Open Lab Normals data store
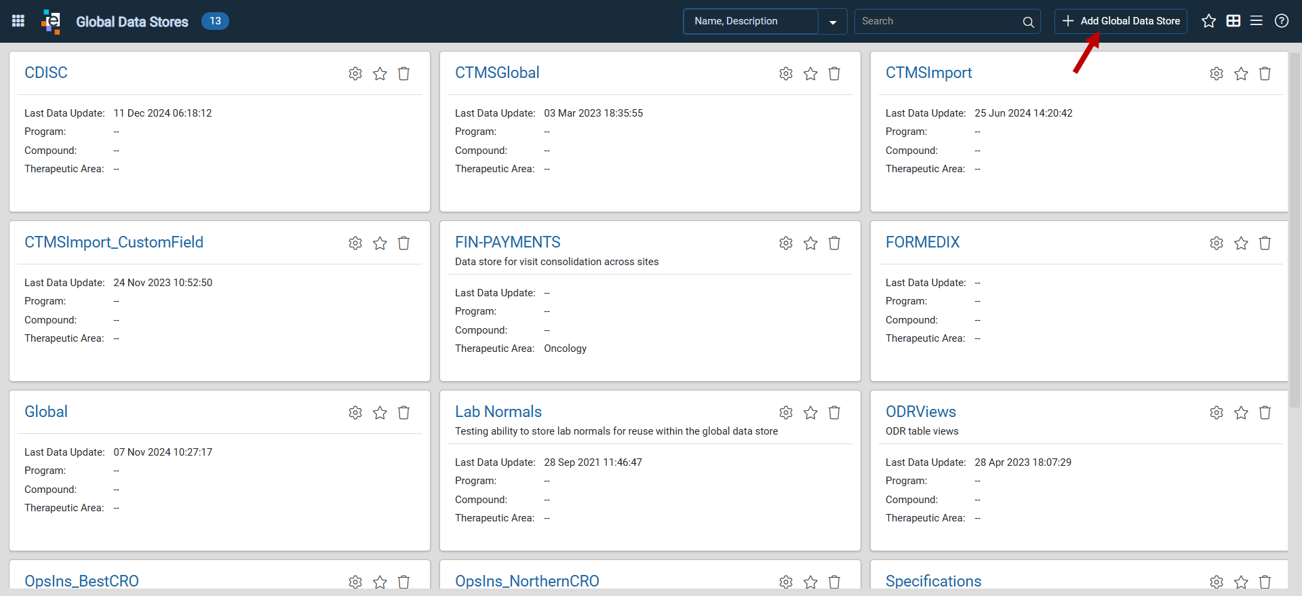Viewport: 1302px width, 596px height. (x=498, y=412)
